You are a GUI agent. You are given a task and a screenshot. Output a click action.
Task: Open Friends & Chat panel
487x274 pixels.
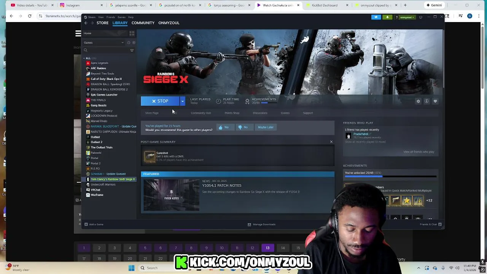click(x=431, y=225)
